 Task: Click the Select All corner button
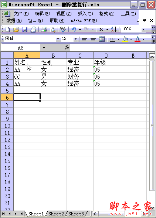[7, 55]
